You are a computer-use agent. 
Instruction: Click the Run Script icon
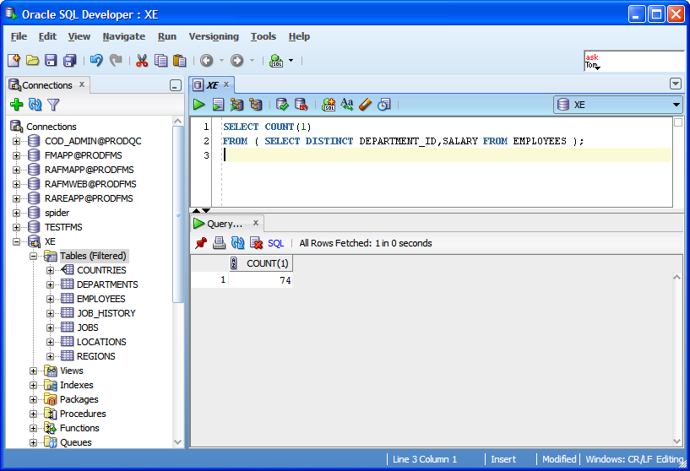point(218,105)
